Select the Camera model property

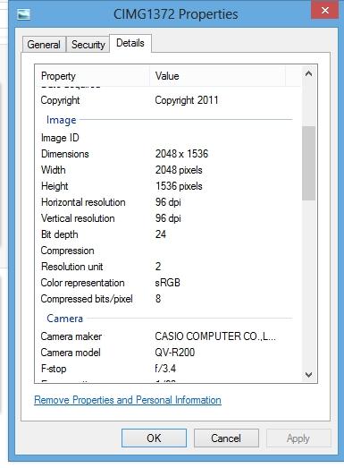[71, 353]
